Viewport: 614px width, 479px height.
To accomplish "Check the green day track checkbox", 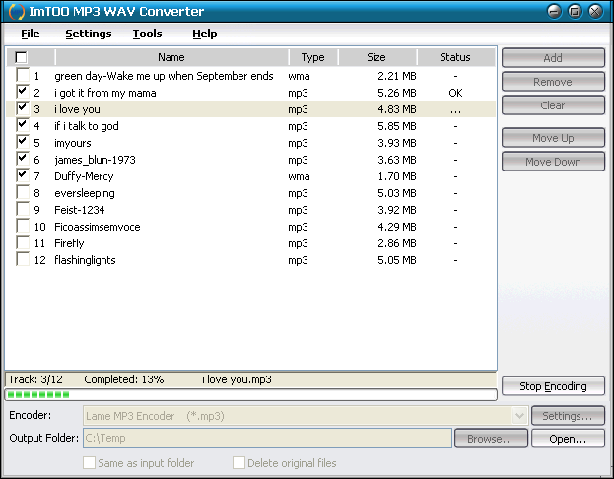I will tap(23, 75).
